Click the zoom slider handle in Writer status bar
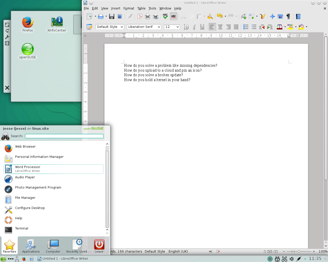The height and width of the screenshot is (262, 328). pos(299,252)
